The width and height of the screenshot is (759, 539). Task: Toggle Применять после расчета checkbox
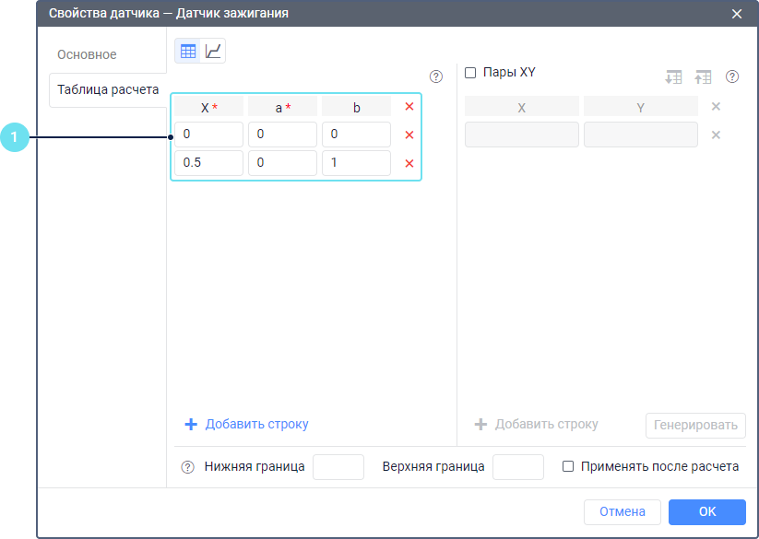coord(568,466)
